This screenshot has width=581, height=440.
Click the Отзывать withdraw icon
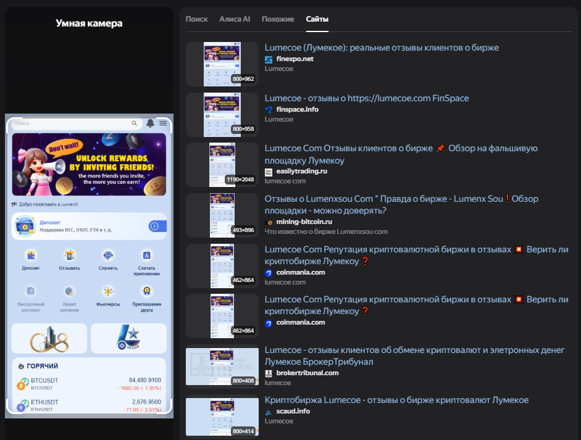pos(69,255)
